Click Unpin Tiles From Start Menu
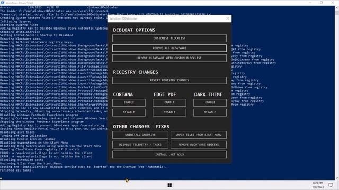 [199, 135]
